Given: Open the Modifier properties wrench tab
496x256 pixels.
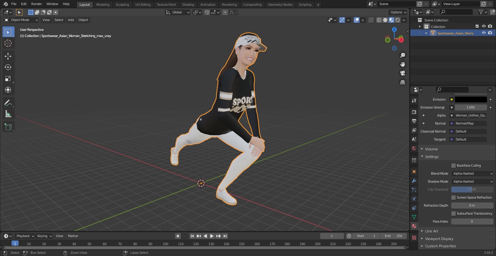Looking at the screenshot, I should point(414,180).
